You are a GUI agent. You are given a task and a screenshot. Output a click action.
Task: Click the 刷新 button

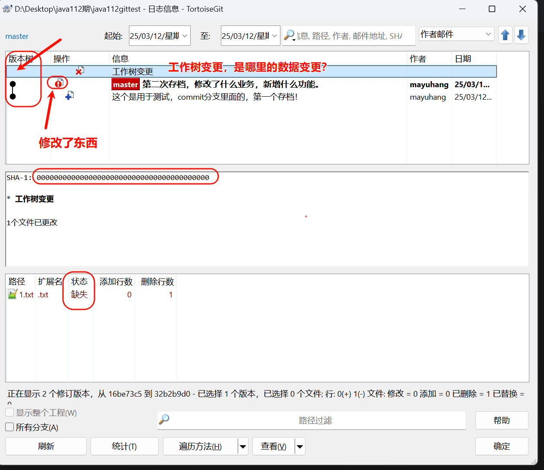(46, 446)
